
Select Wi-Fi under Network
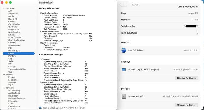pyautogui.click(x=11, y=85)
